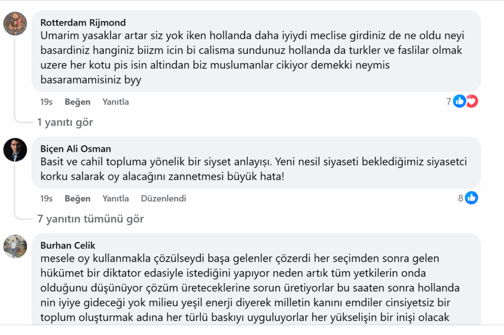The height and width of the screenshot is (335, 504).
Task: Click reaction count 8 on Biçen's comment
Action: coord(461,198)
